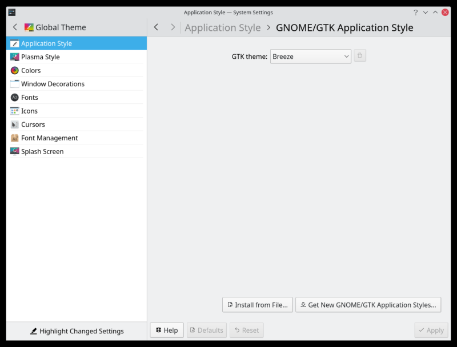457x347 pixels.
Task: Click the Apply button
Action: point(431,330)
